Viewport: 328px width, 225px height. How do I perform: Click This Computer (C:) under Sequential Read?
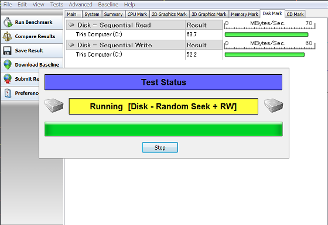coord(99,34)
